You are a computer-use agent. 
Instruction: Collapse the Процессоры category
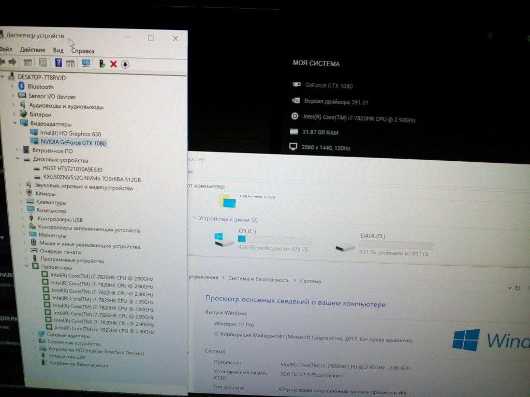(x=27, y=267)
